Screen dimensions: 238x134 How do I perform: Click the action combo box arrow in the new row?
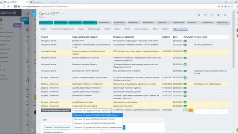click(110, 111)
